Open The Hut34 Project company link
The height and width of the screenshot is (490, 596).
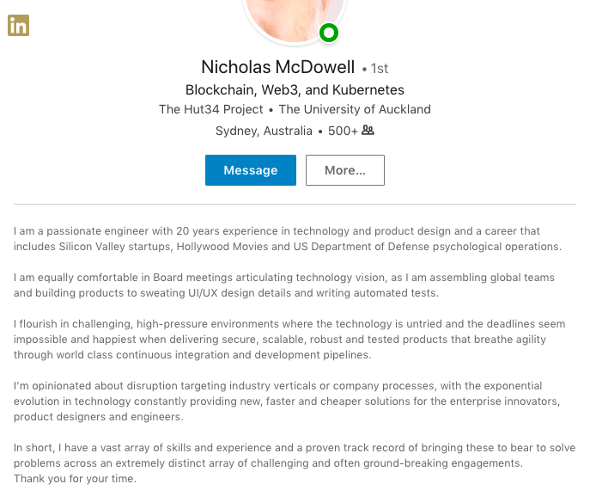click(x=211, y=109)
